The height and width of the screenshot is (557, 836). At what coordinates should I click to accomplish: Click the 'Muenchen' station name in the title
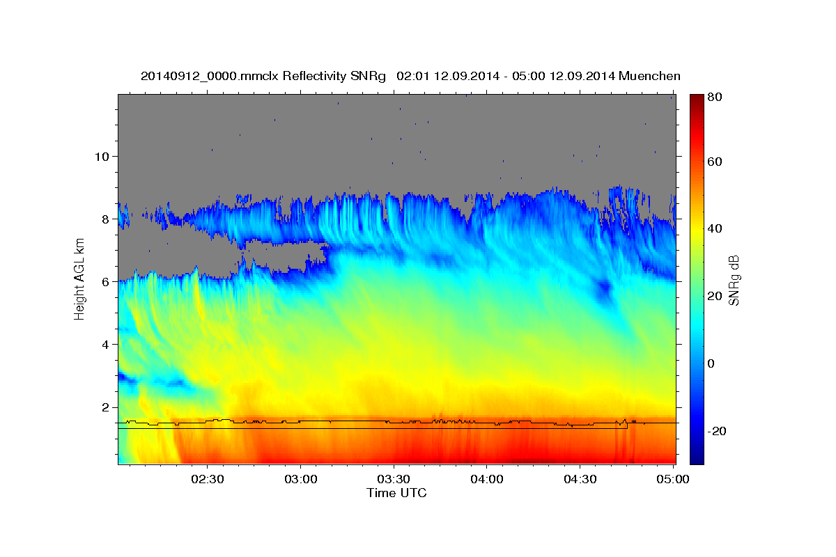pos(649,76)
